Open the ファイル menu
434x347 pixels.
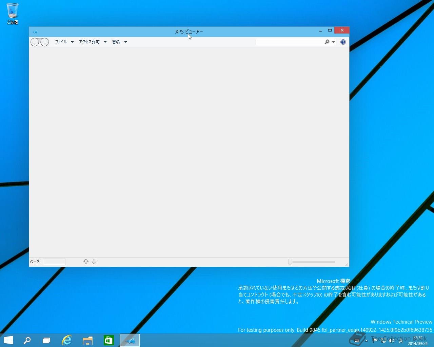point(64,42)
